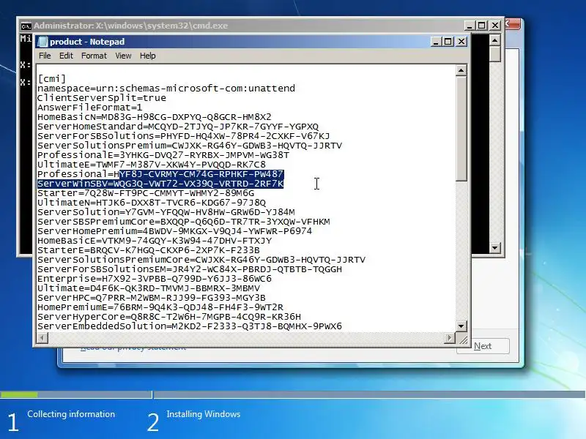Click the ServerForSBSolutions=PHYFD key line
Screen dimensions: 586x439
tap(184, 136)
